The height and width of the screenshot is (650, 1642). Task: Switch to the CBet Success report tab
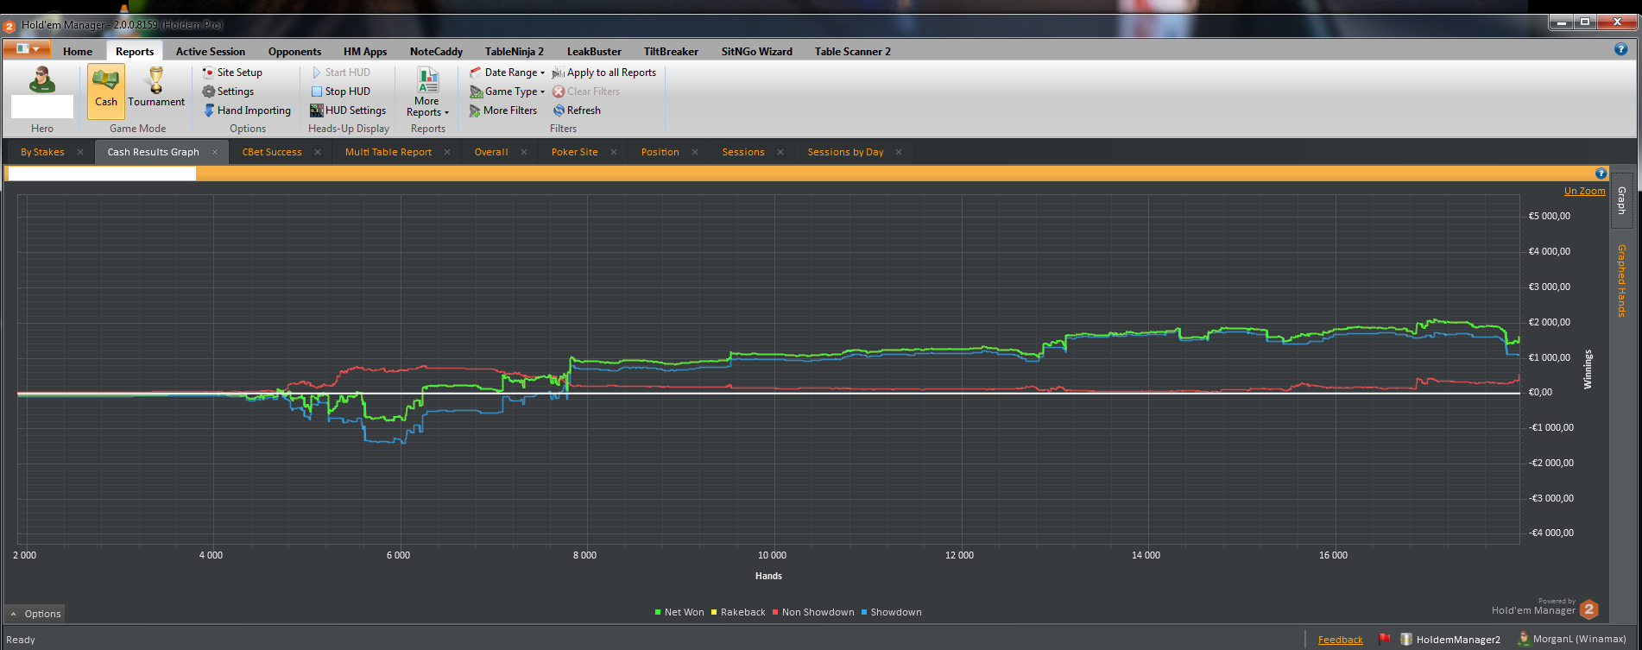(272, 152)
